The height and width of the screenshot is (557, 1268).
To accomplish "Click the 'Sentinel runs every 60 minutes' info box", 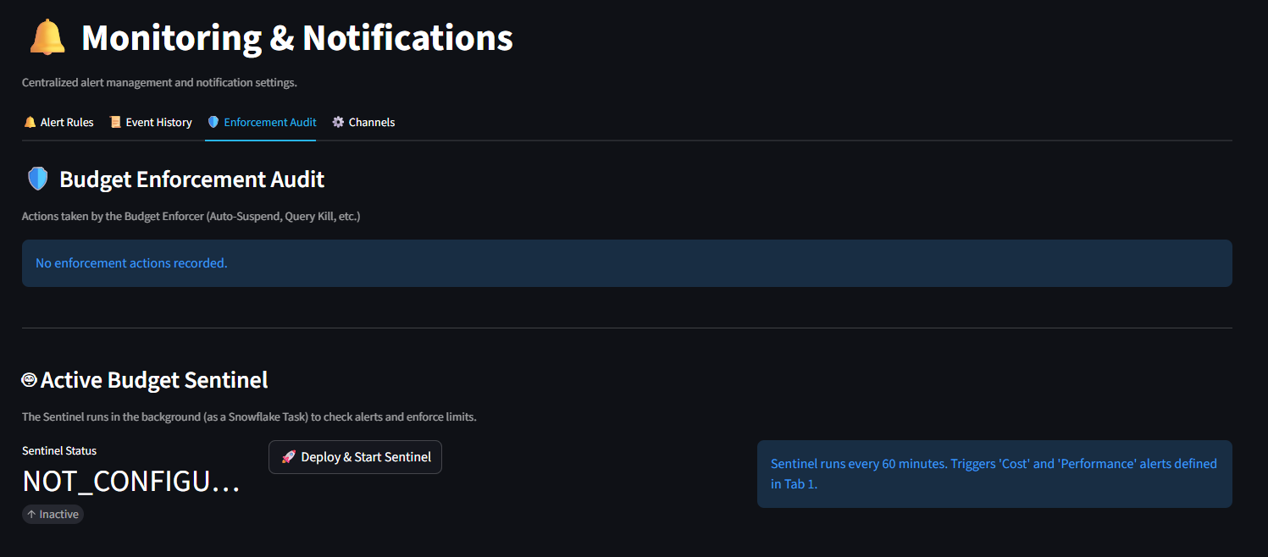I will (994, 474).
